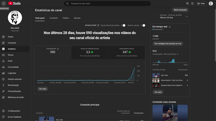Open Configurações in sidebar
The image size is (216, 121).
15,111
